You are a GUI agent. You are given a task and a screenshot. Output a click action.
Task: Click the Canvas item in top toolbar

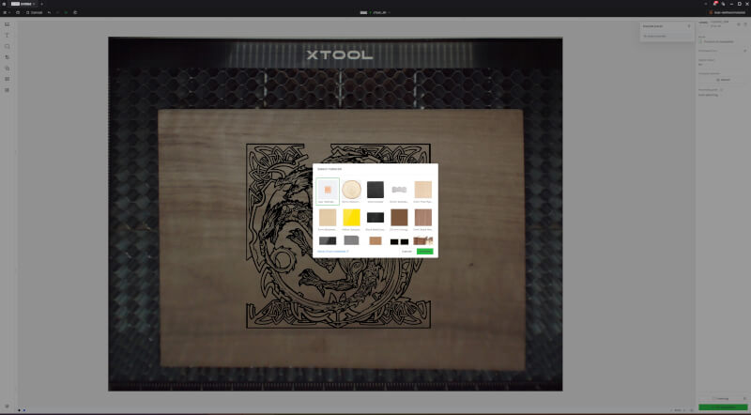click(x=35, y=12)
